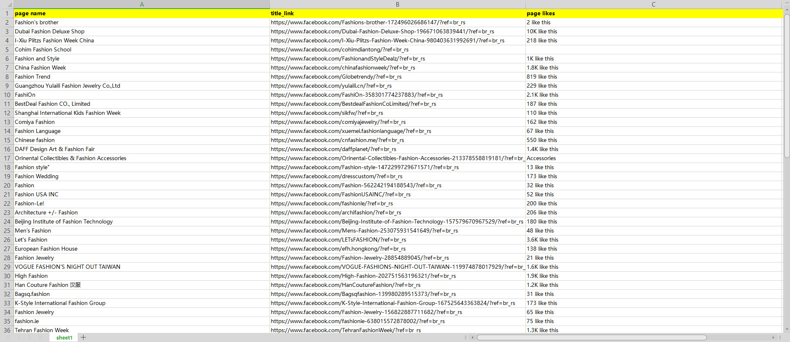Select 'VOGUE FASHION'S NIGHT OUT TAIWAN' cell

pos(142,267)
